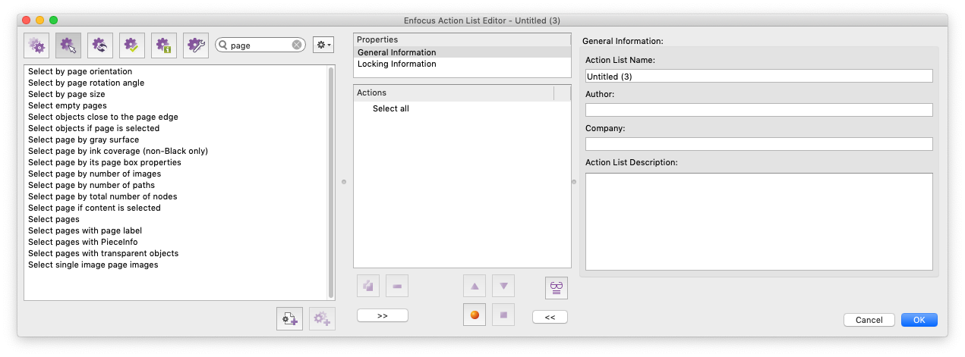Select the 'Select all' action entry

coord(391,108)
